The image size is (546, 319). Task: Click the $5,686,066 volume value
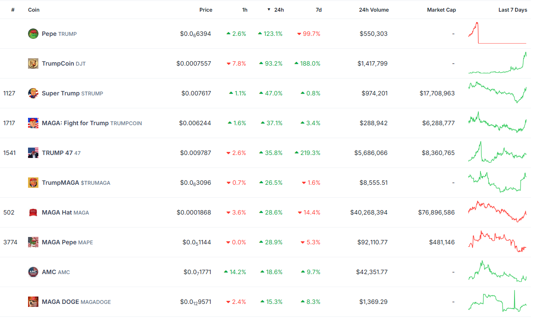tap(371, 153)
